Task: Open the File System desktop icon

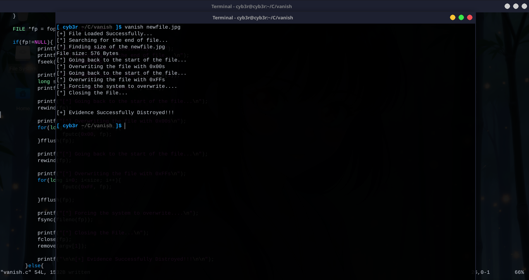Action: (23, 58)
